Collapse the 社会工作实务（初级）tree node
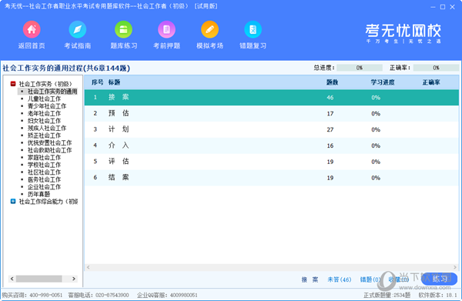The height and width of the screenshot is (301, 462). 13,84
